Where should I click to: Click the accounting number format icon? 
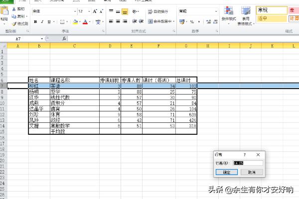click(182, 22)
